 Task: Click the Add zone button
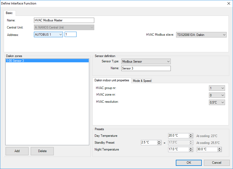(x=17, y=151)
